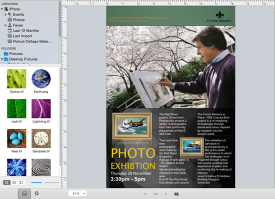The image size is (275, 199).
Task: Select the blue snowflake thumbnail
Action: click(16, 167)
